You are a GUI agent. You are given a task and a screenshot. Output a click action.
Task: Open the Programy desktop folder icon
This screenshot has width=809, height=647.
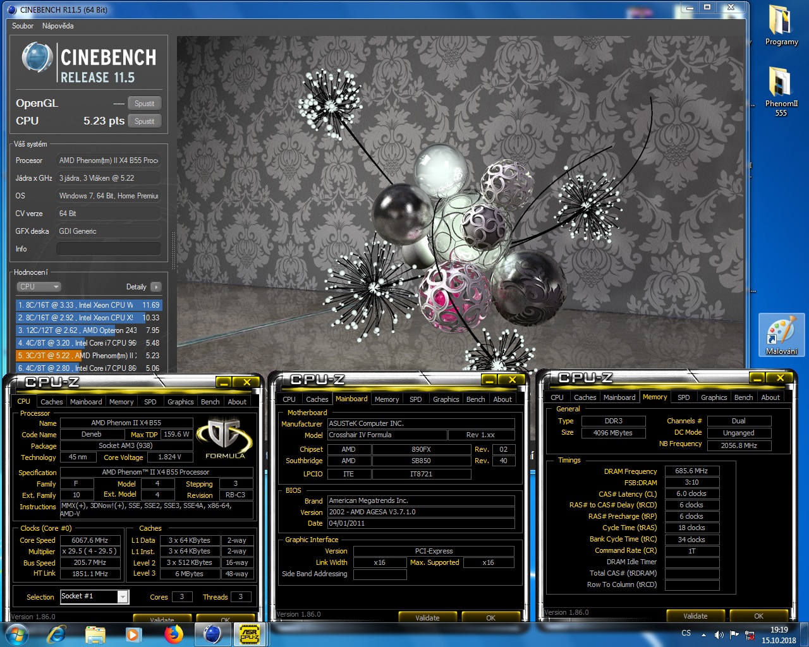coord(781,25)
